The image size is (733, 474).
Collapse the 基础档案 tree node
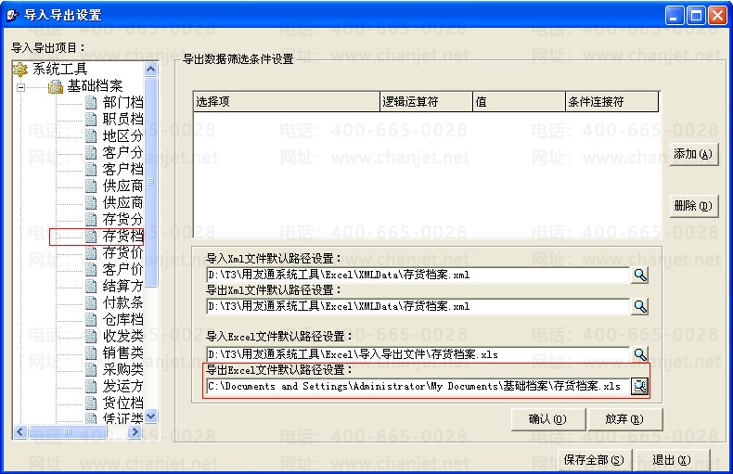[20, 87]
